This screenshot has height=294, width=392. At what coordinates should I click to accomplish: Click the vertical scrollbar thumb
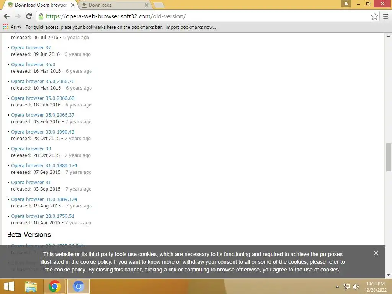click(x=389, y=157)
